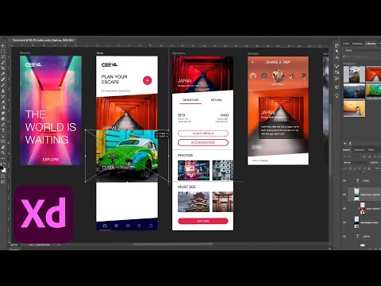This screenshot has height=286, width=381.
Task: Toggle visibility of the Cuba text layer
Action: pos(344,180)
